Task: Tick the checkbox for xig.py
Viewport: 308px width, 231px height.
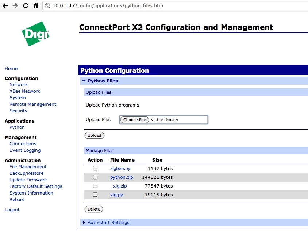Action: point(95,195)
